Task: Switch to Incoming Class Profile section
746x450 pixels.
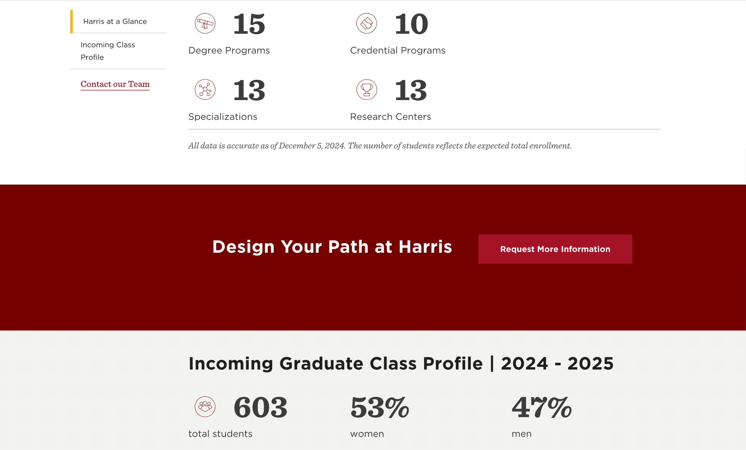Action: (x=107, y=51)
